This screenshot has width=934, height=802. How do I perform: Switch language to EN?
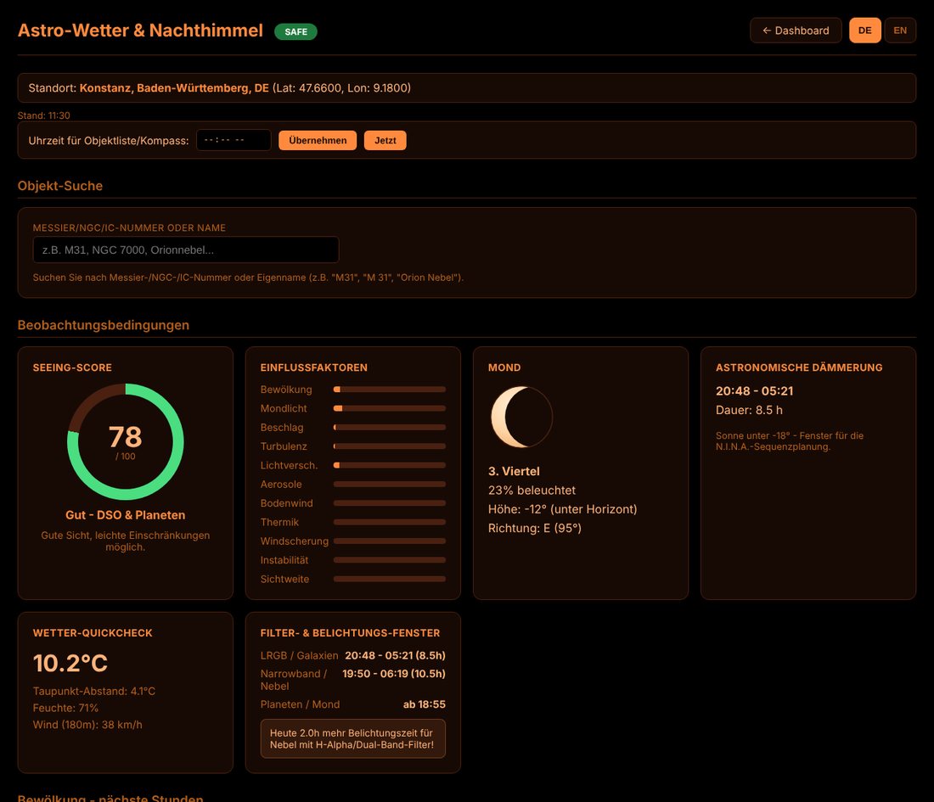coord(900,31)
